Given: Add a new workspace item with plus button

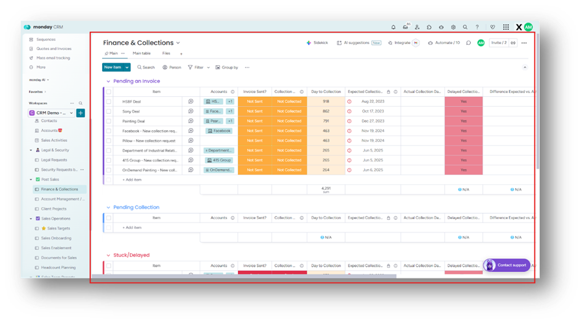Looking at the screenshot, I should pos(81,113).
